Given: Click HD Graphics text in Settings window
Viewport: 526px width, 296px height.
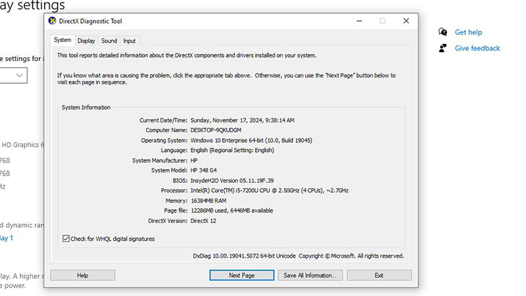Looking at the screenshot, I should tap(22, 145).
